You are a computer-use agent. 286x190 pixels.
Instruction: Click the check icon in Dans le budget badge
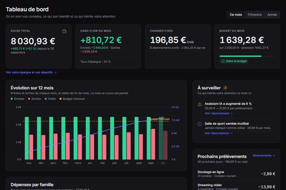223,61
